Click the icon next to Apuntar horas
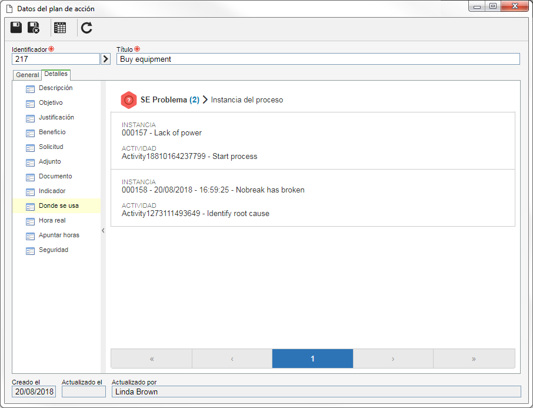 [30, 236]
